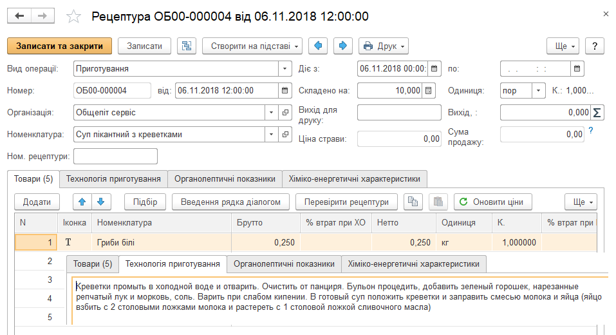Expand the Організація dropdown list
616x335 pixels.
271,113
